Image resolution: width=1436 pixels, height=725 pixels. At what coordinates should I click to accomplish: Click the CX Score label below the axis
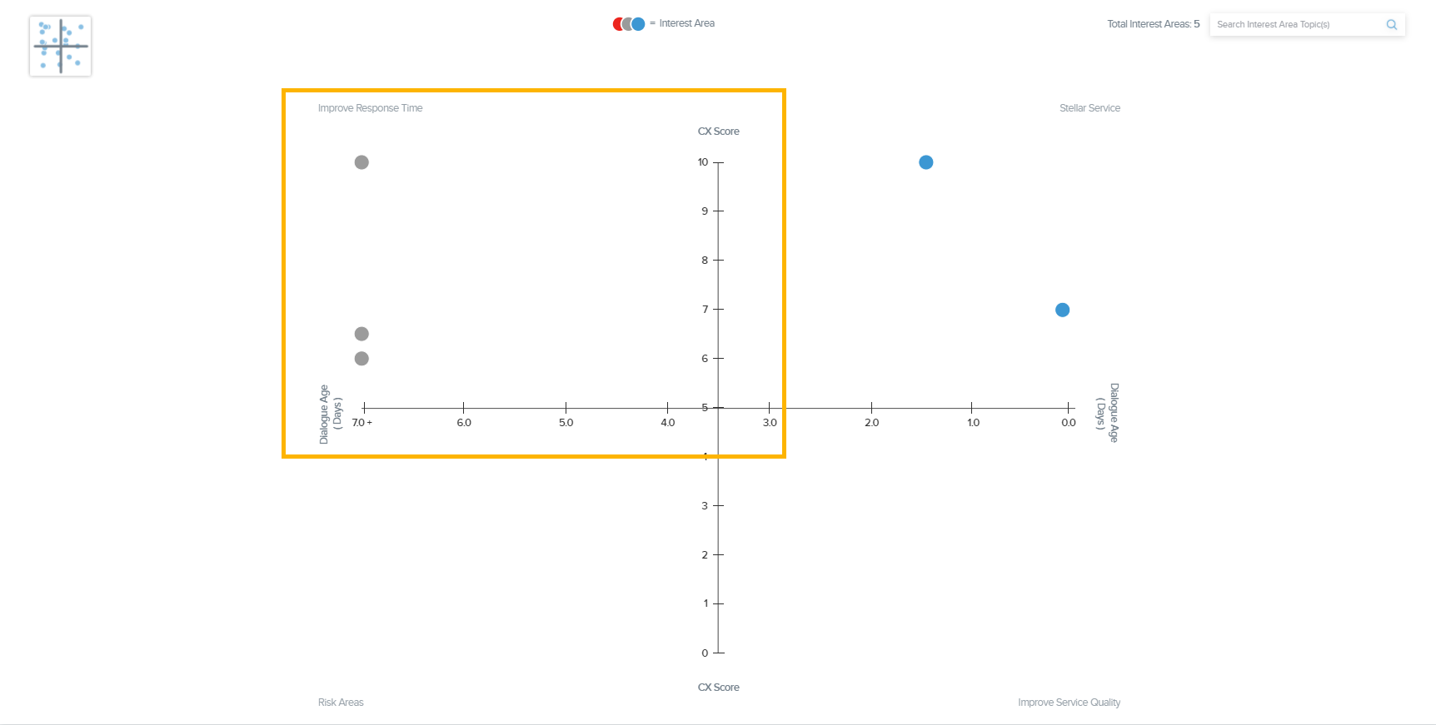[x=718, y=688]
